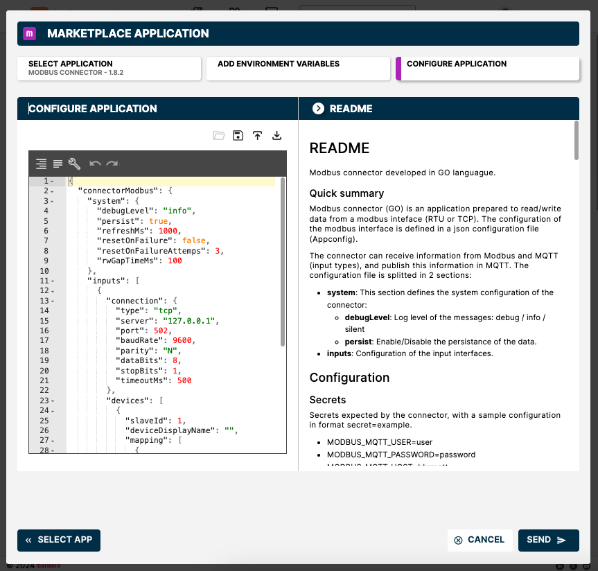Screen dimensions: 598x571
Task: Open the Add Environment Variables tab
Action: [298, 68]
